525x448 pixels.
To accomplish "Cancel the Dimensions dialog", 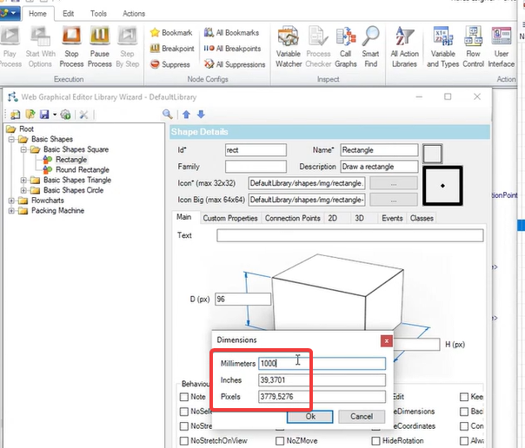I will point(362,416).
